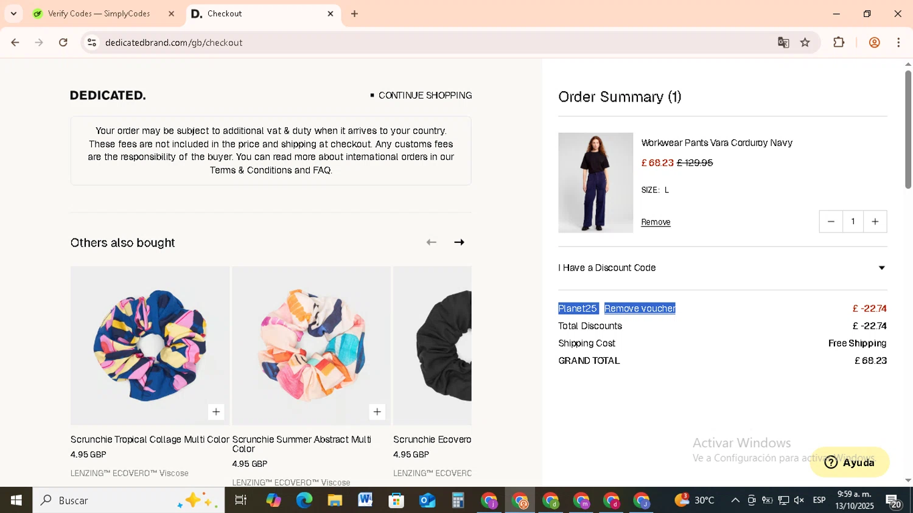Decrease item quantity with minus button
This screenshot has width=913, height=513.
pyautogui.click(x=831, y=222)
